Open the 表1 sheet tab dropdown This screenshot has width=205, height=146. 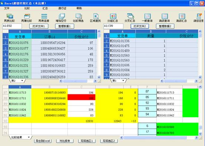(123, 81)
